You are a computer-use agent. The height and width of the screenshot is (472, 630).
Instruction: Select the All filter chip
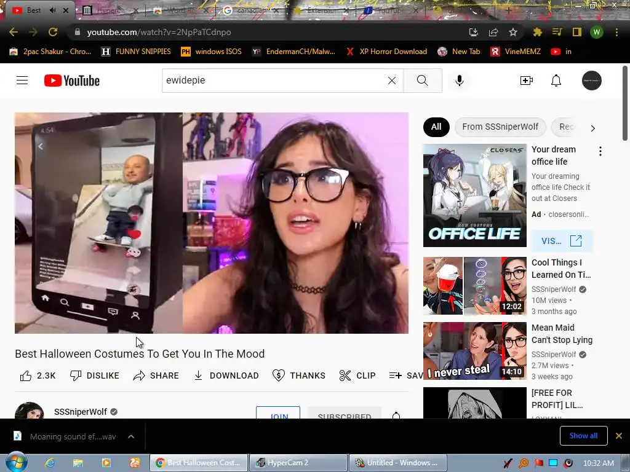pyautogui.click(x=436, y=127)
